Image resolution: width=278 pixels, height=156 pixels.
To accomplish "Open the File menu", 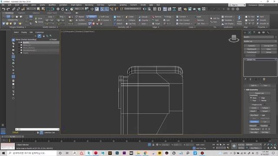I will pos(3,5).
